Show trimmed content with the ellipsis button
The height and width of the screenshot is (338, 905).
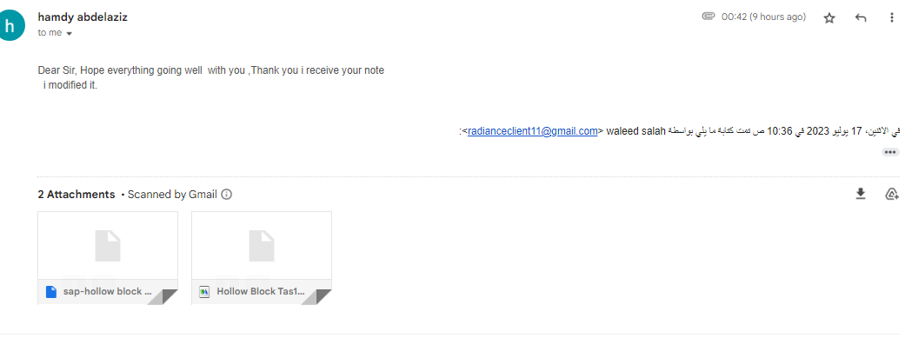click(x=890, y=152)
